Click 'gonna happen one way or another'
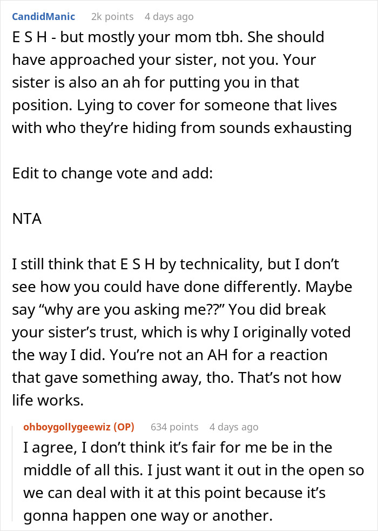 click(147, 515)
